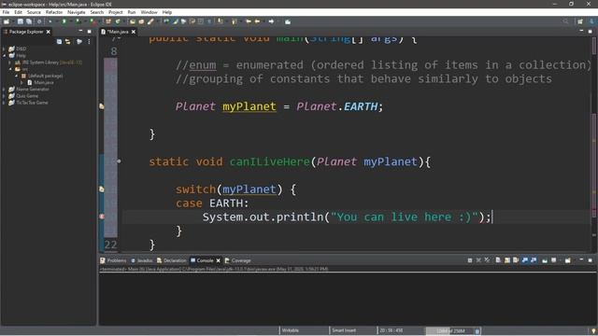
Task: Collapse the (default package) node
Action: pyautogui.click(x=17, y=76)
